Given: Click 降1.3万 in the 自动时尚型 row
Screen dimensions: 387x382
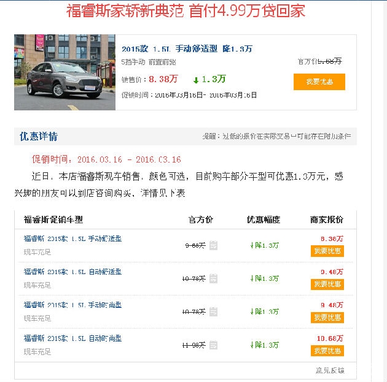Looking at the screenshot, I should click(x=265, y=345).
